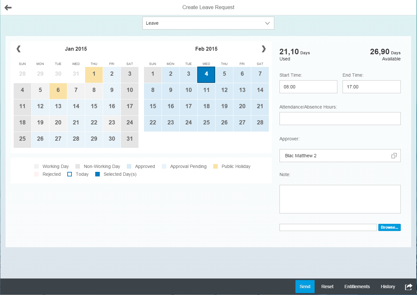Reset the leave request form

click(327, 287)
